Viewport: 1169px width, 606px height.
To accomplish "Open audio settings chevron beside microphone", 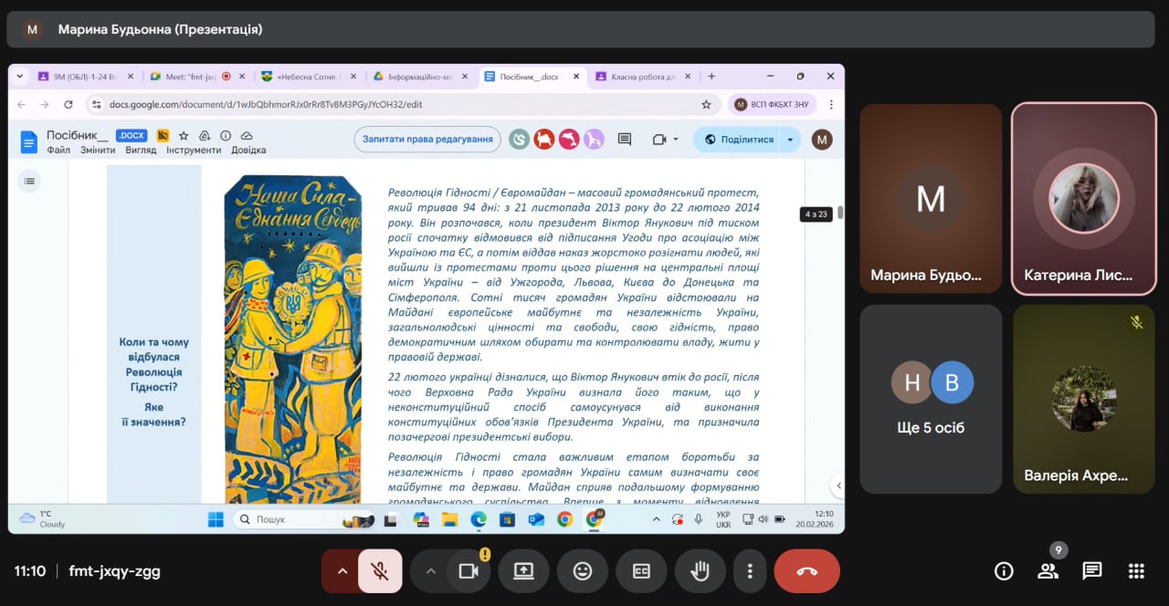I will coord(342,571).
